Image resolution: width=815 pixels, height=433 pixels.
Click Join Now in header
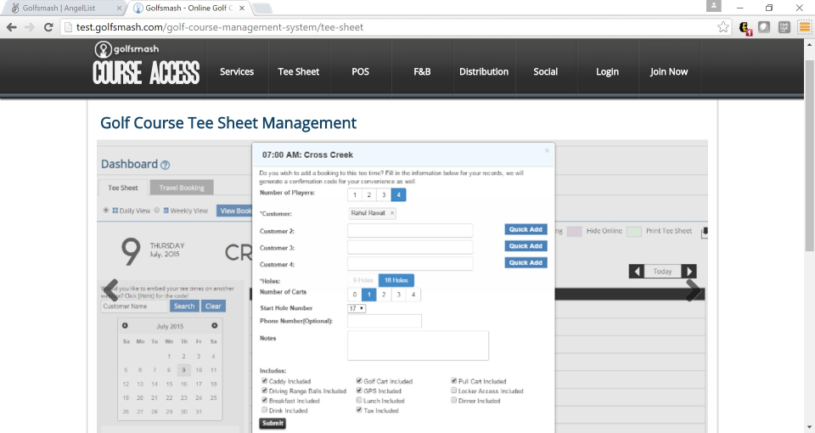669,71
